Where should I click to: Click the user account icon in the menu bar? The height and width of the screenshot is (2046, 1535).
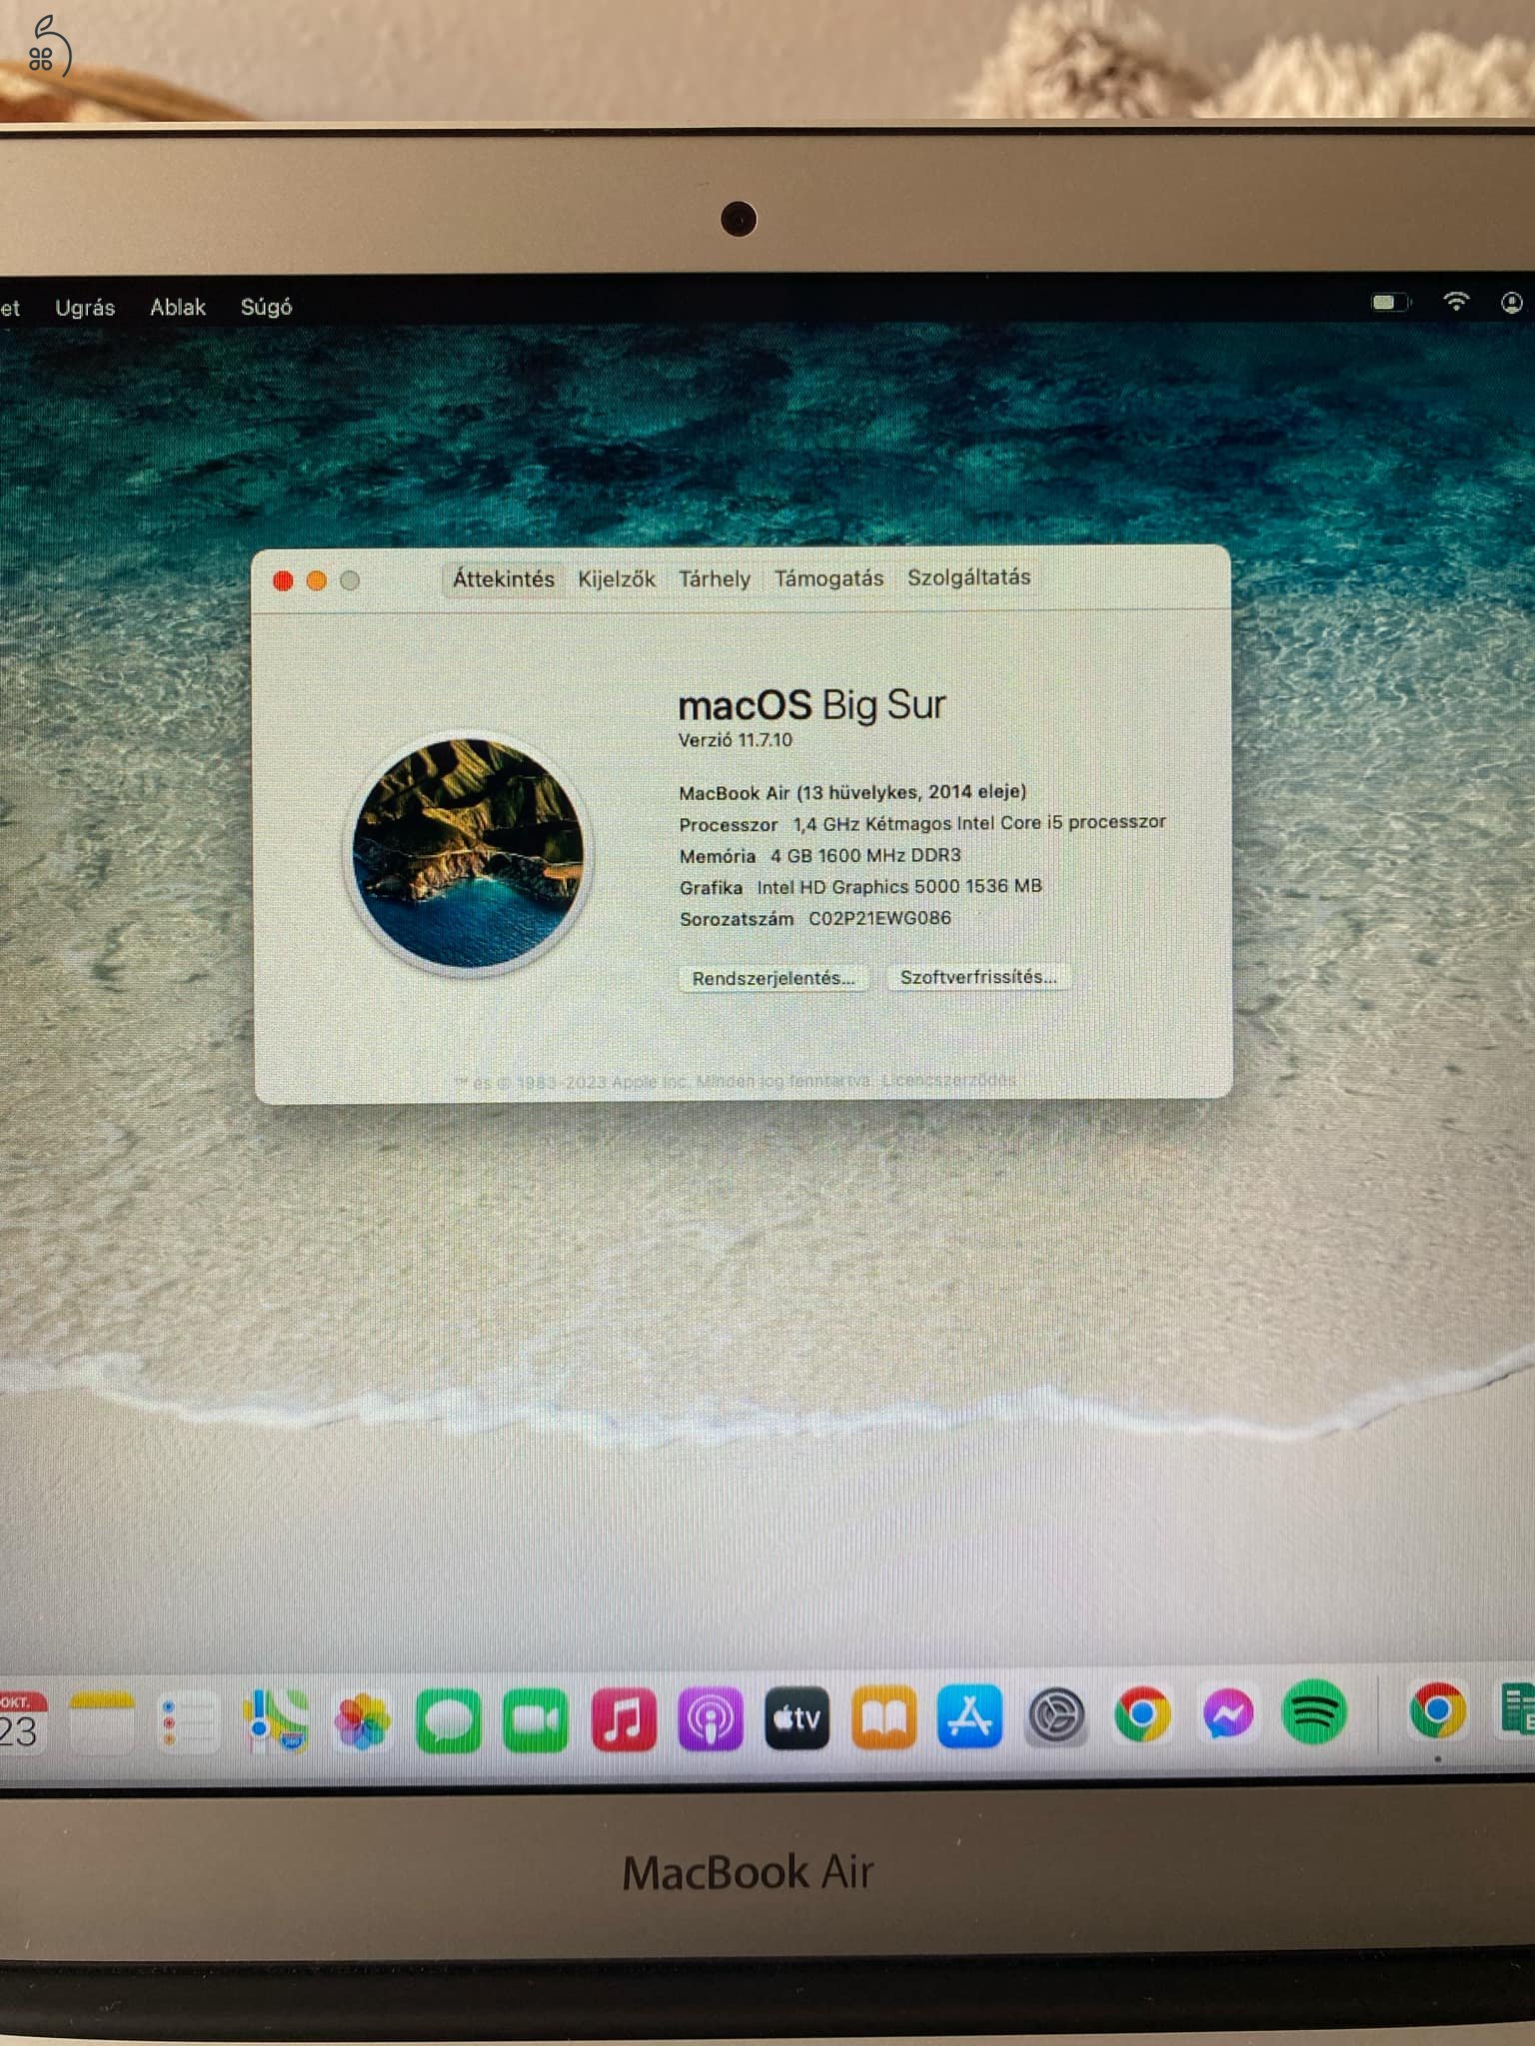tap(1512, 302)
